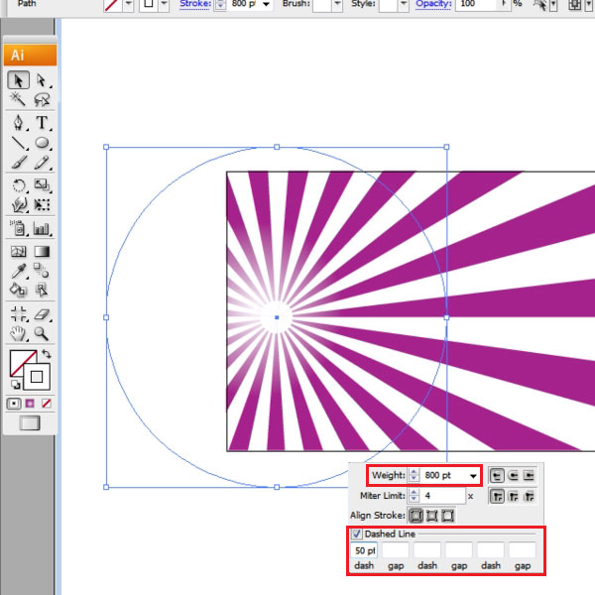Image resolution: width=595 pixels, height=595 pixels.
Task: Reset default fill and stroke
Action: (16, 385)
